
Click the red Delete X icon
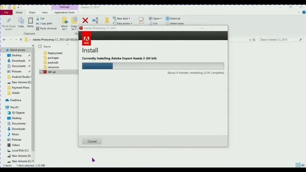click(x=85, y=20)
